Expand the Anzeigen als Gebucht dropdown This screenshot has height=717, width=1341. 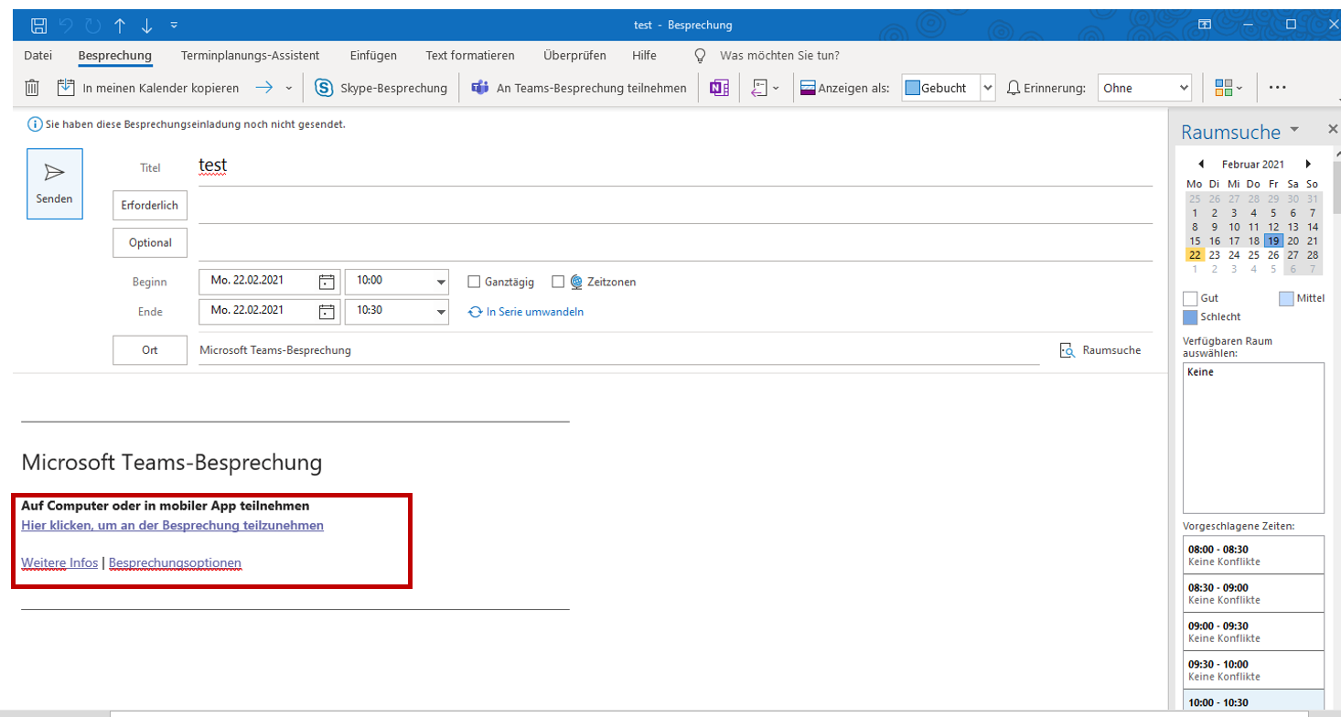pyautogui.click(x=987, y=88)
